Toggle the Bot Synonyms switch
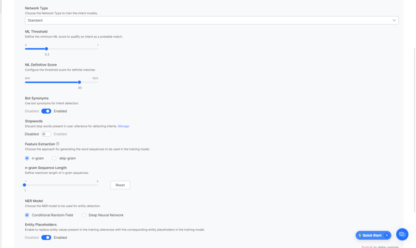 tap(46, 111)
